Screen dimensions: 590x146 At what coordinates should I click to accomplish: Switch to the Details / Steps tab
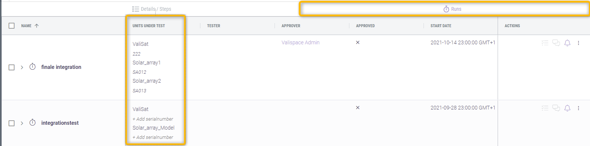(x=152, y=9)
